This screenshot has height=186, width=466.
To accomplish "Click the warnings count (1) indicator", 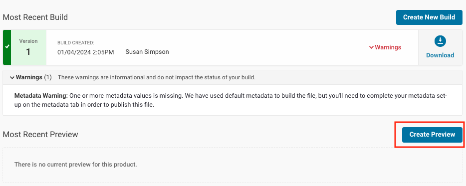I will (48, 77).
